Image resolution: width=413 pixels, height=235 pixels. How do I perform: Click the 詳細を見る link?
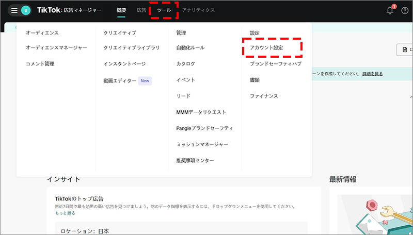click(372, 74)
